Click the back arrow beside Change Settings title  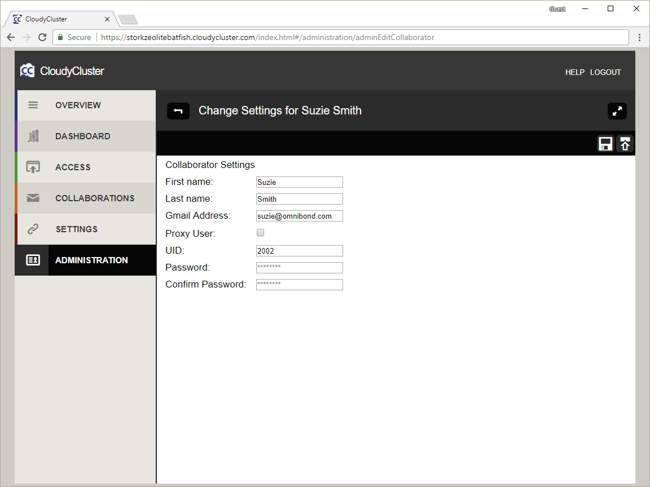point(178,111)
